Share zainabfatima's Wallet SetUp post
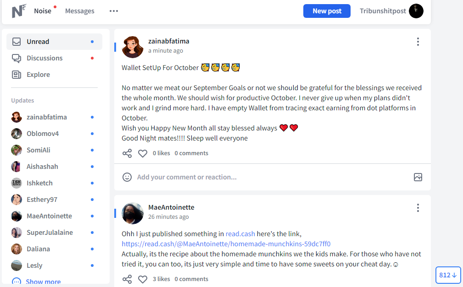 127,153
